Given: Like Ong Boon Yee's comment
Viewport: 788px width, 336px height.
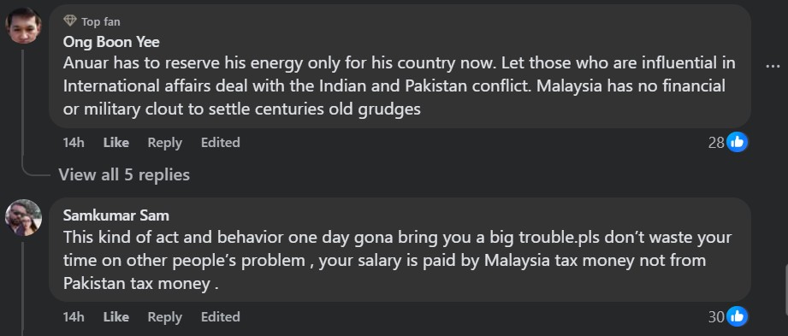Looking at the screenshot, I should [116, 143].
